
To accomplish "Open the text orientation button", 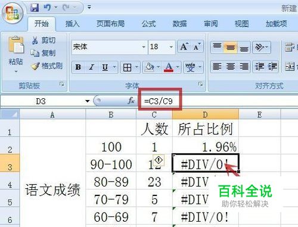I will tap(261, 47).
